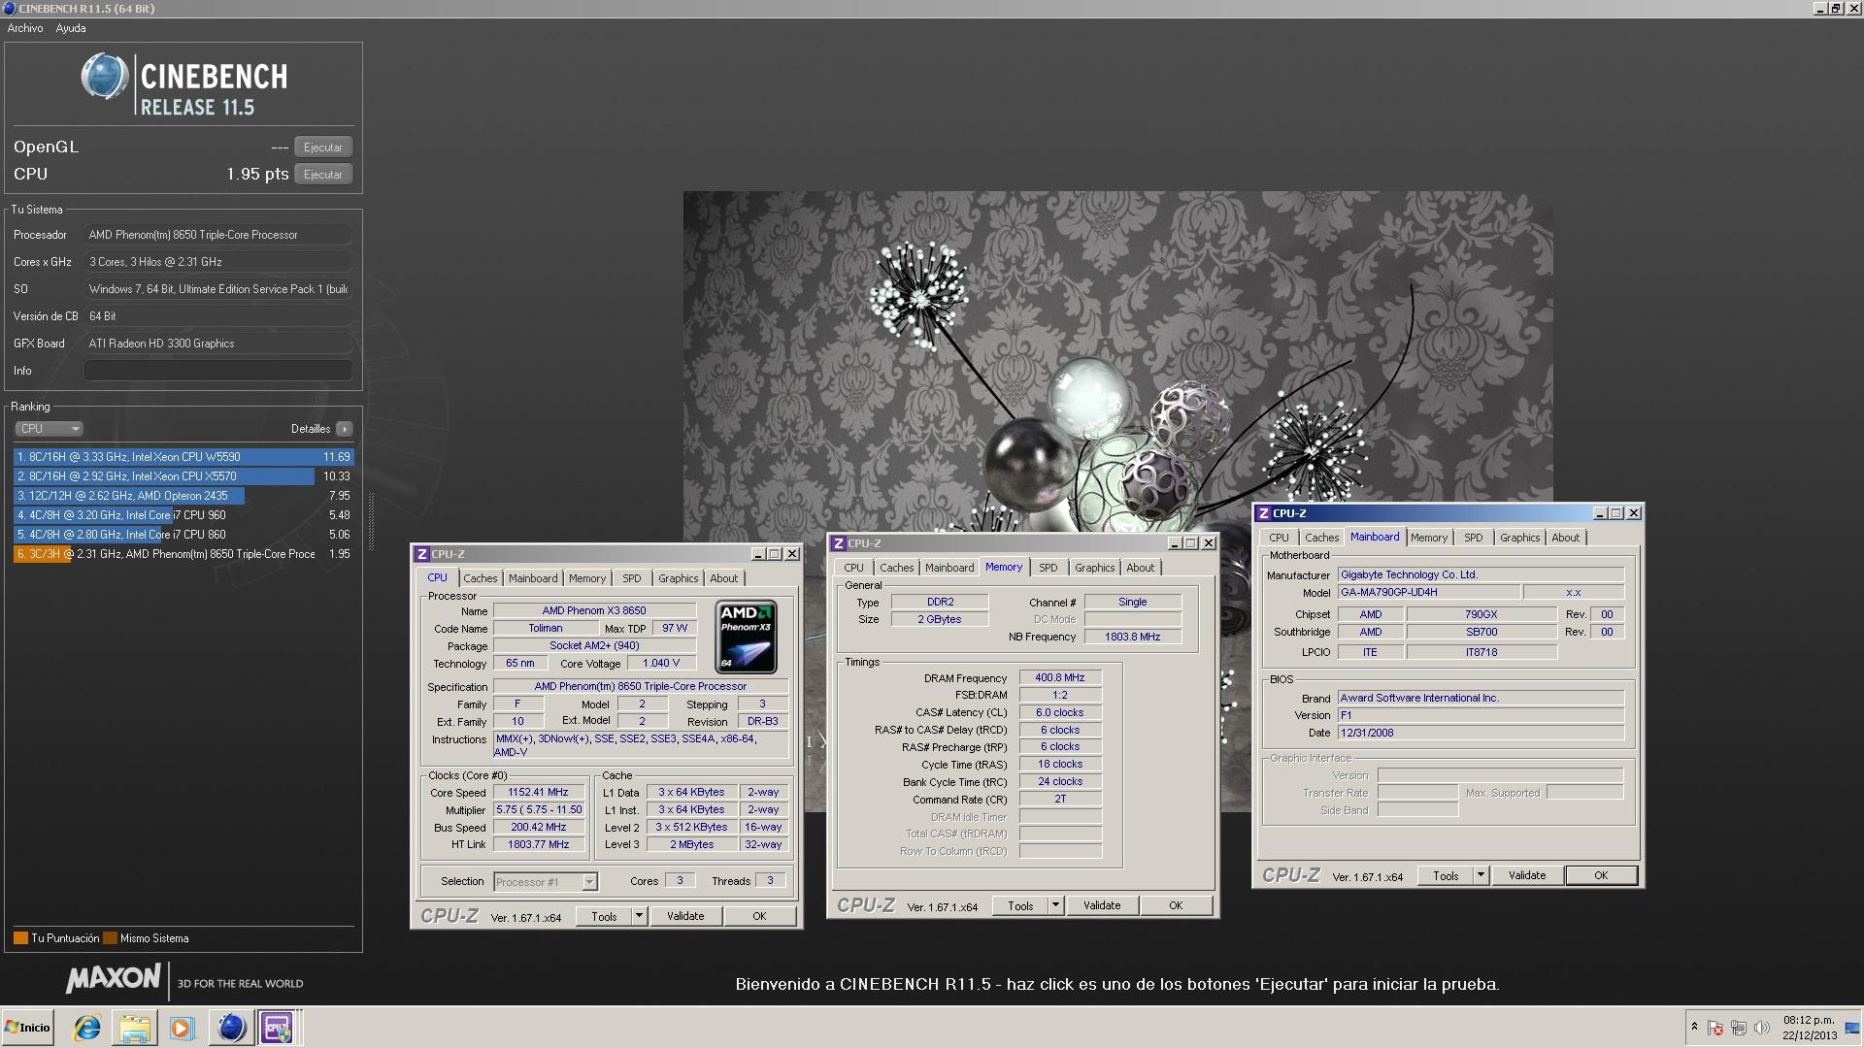Click Tools button in CPU-Z CPU window
The height and width of the screenshot is (1048, 1864).
coord(604,916)
